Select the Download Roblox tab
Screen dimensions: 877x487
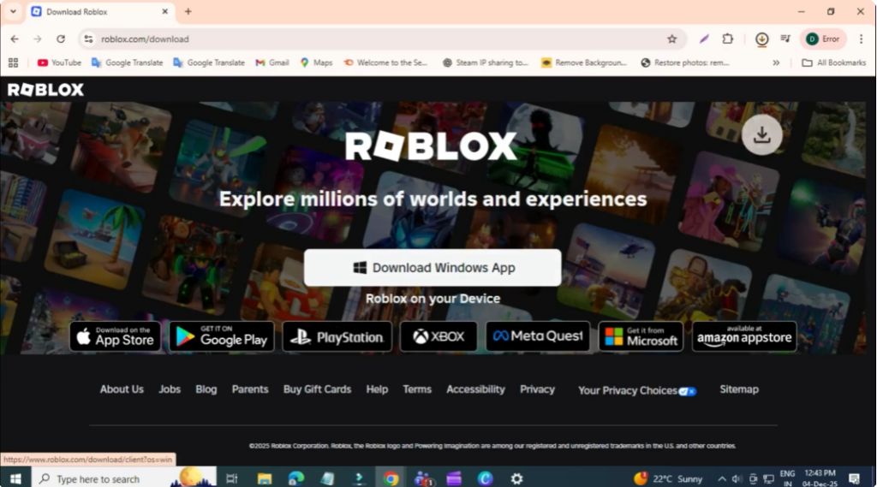(101, 12)
